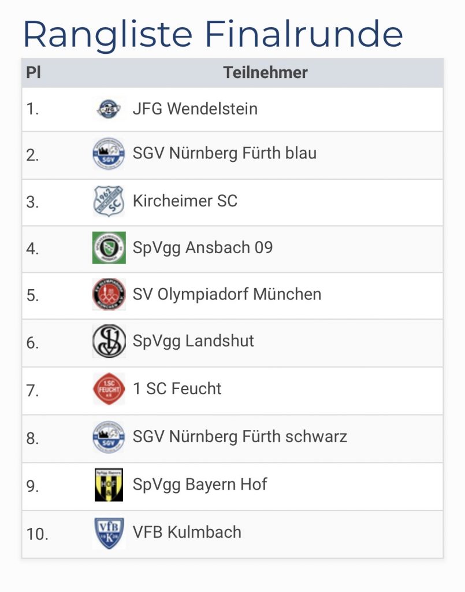Select the SpVgg Landshut team name
Screen dimensions: 465x592
(x=194, y=341)
